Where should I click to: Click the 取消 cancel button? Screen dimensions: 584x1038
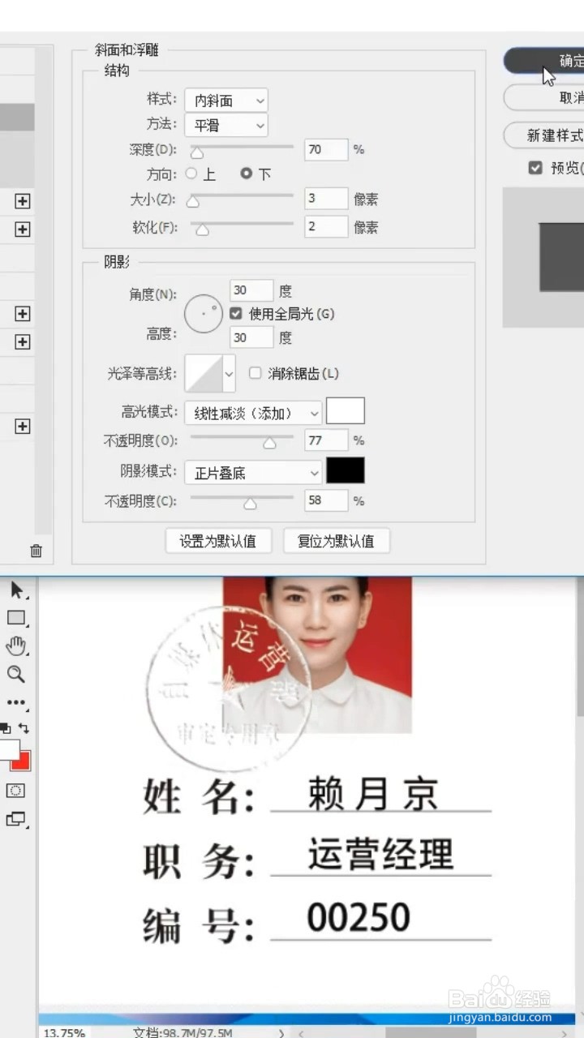(543, 97)
